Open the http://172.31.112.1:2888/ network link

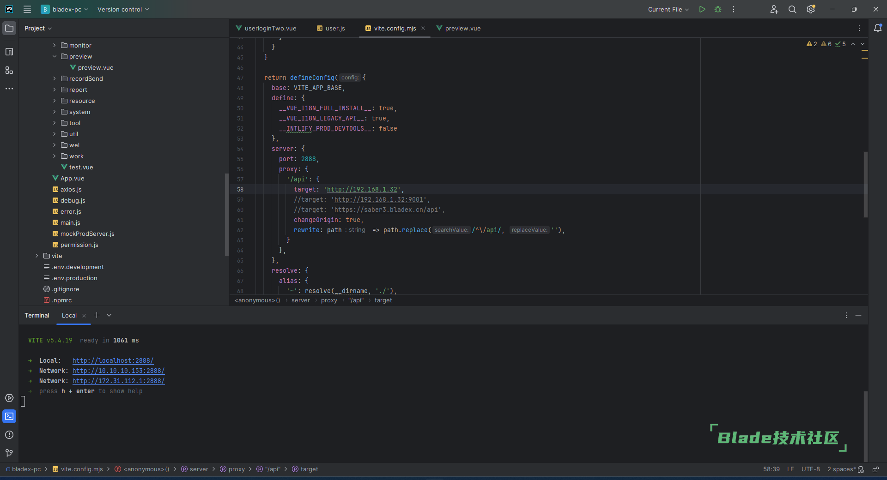point(118,381)
